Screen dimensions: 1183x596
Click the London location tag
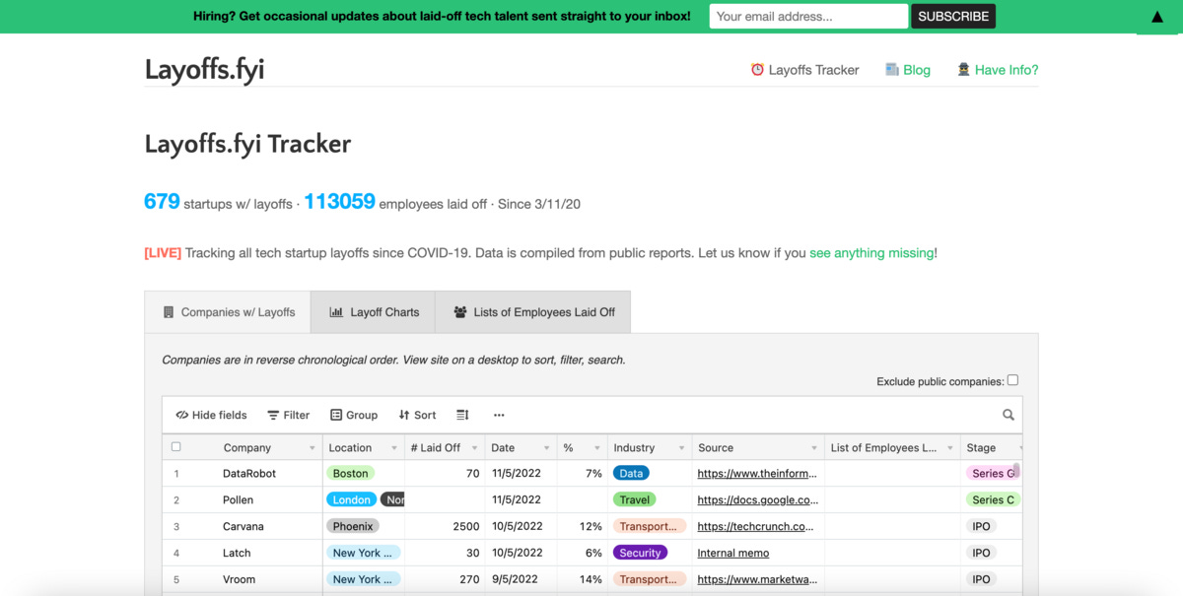[351, 499]
